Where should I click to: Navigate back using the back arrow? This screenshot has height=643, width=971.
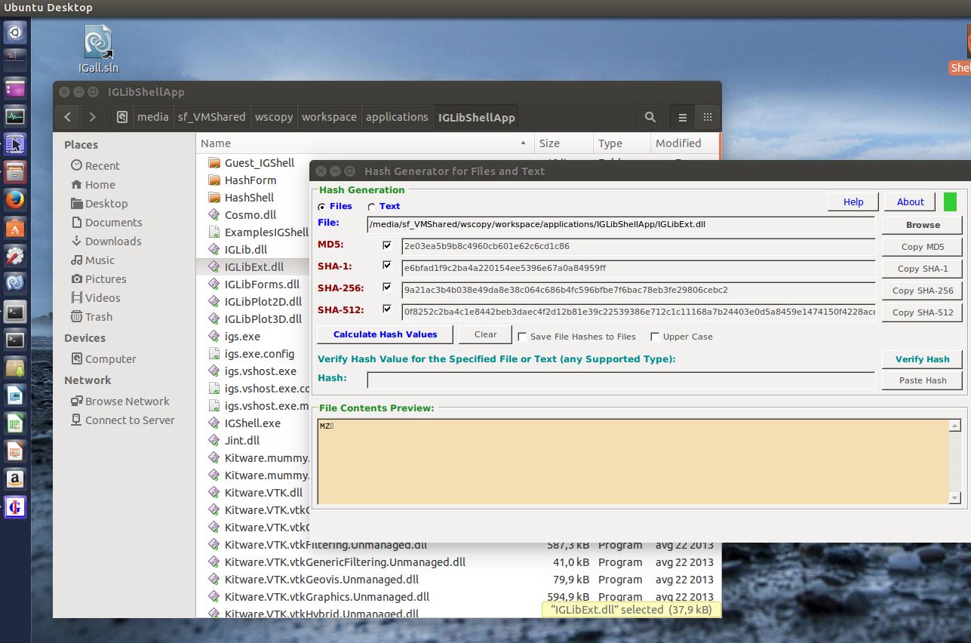(67, 117)
